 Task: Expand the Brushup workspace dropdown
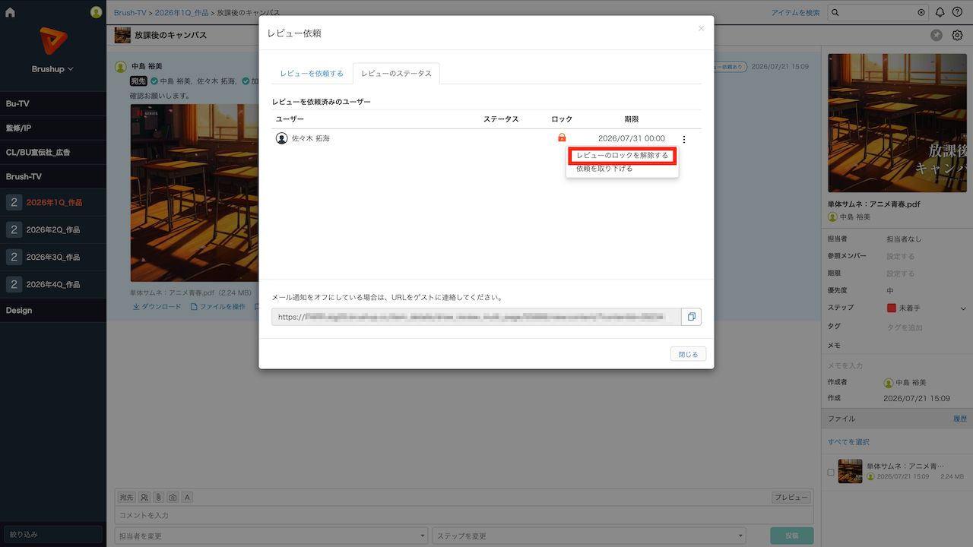pos(52,68)
